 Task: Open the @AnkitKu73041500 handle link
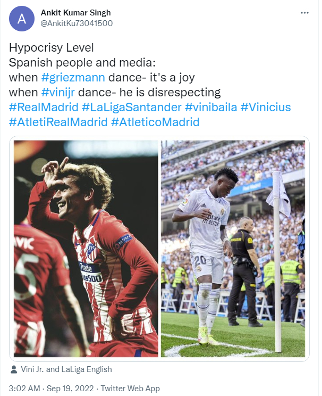click(x=77, y=23)
